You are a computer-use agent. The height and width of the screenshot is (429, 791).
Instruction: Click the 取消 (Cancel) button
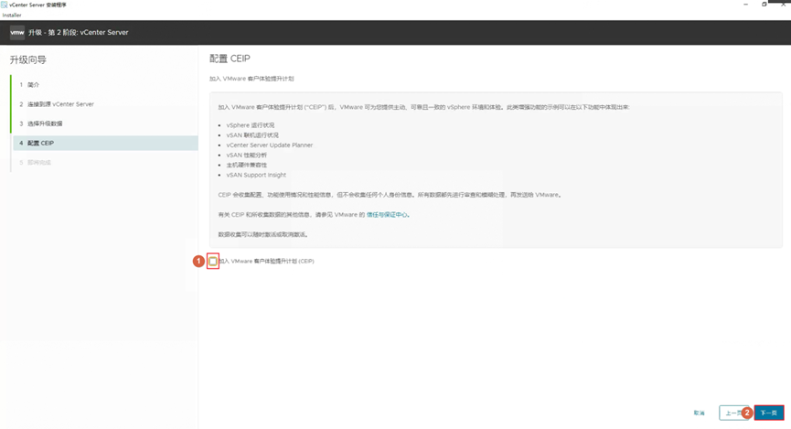[x=699, y=413]
